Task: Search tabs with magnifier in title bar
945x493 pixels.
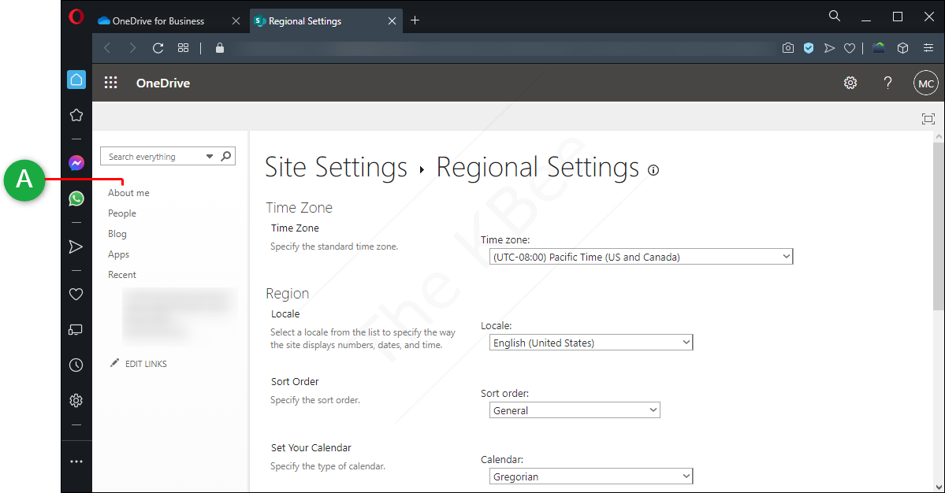Action: [x=834, y=17]
